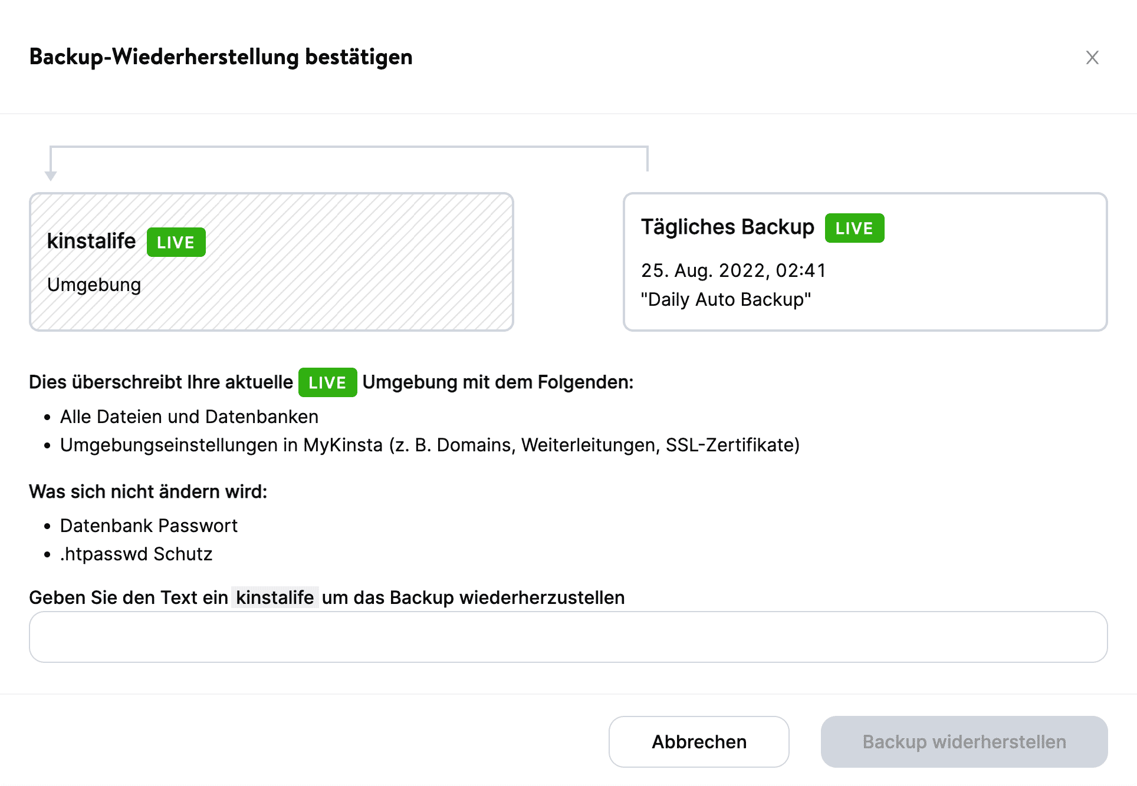Click the LIVE badge next to kinstalife
The height and width of the screenshot is (786, 1137).
coord(176,242)
